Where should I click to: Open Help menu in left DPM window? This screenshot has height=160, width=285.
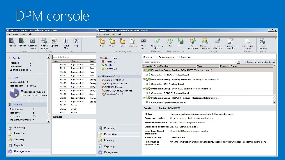pos(30,35)
